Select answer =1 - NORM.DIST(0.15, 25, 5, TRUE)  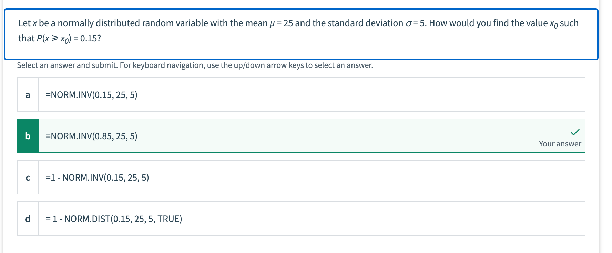(113, 219)
